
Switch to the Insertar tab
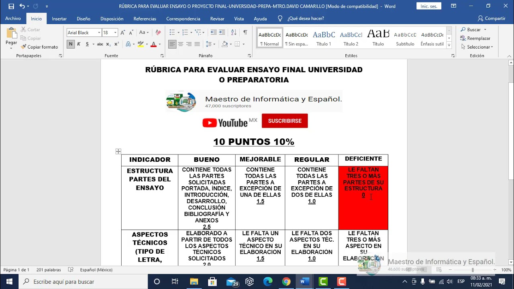pos(59,18)
